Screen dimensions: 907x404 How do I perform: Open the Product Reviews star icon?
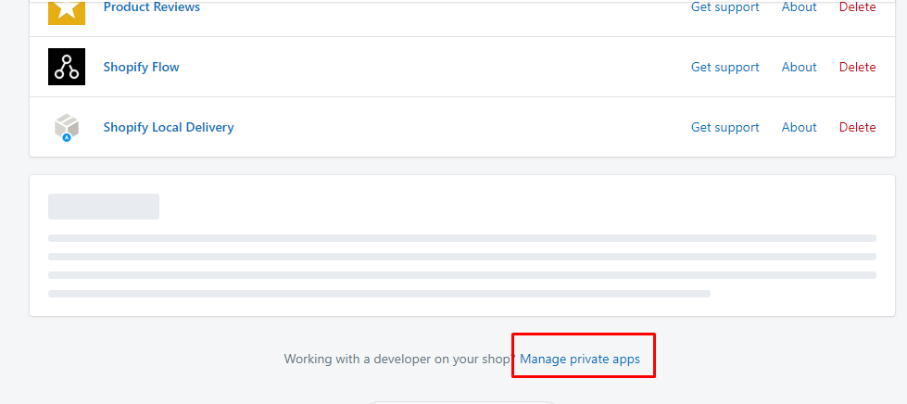click(x=67, y=11)
